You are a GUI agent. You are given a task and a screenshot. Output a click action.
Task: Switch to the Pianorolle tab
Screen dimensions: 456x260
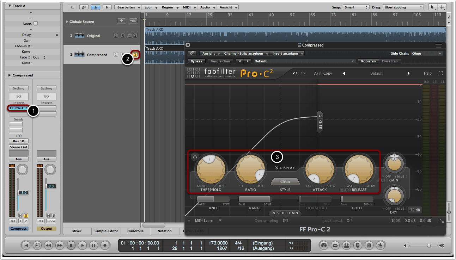pos(136,231)
